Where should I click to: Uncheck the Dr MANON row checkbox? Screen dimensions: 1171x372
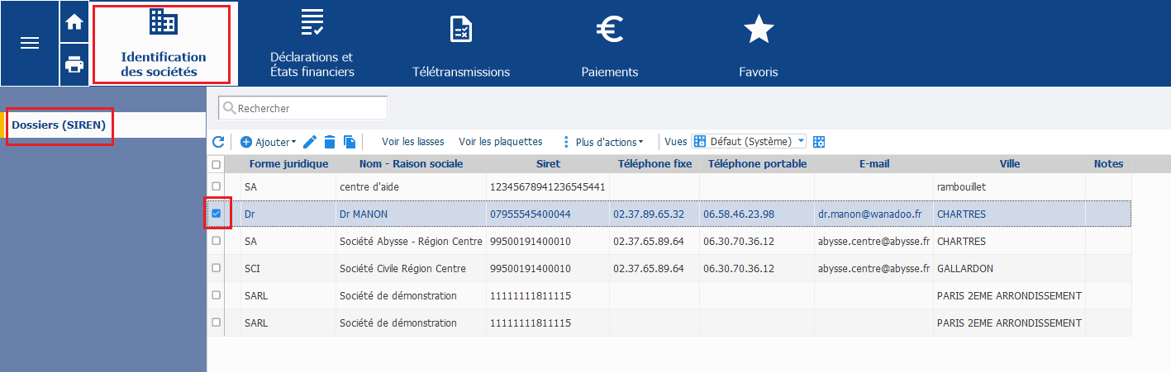coord(217,214)
